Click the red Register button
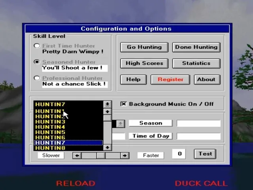 pyautogui.click(x=170, y=80)
